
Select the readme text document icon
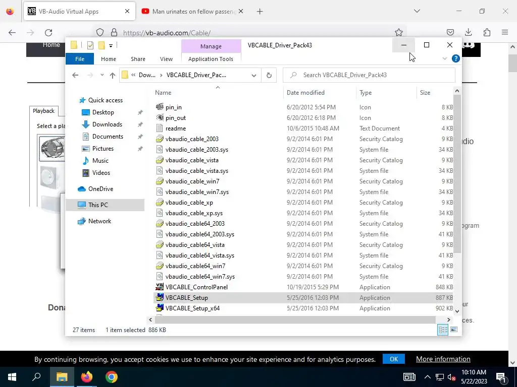coord(160,128)
